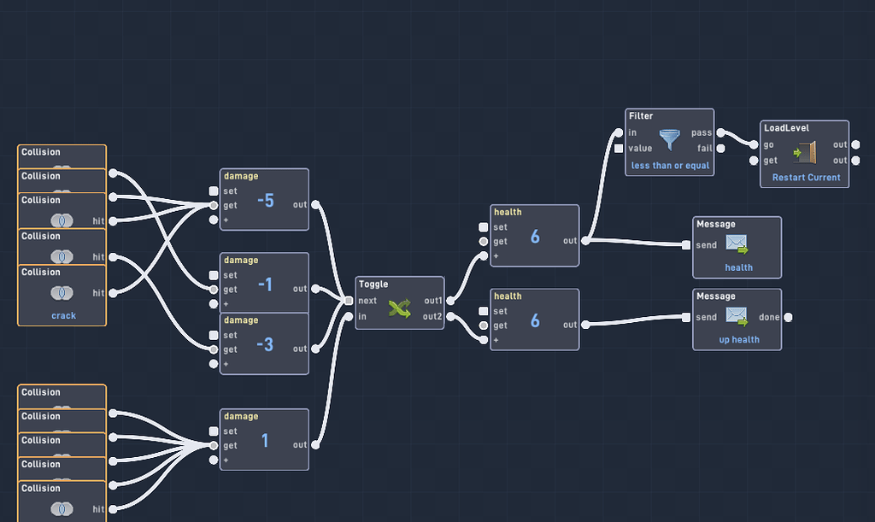Screen dimensions: 875x522
Task: Click the "less than or equal" Filter condition
Action: pos(670,166)
